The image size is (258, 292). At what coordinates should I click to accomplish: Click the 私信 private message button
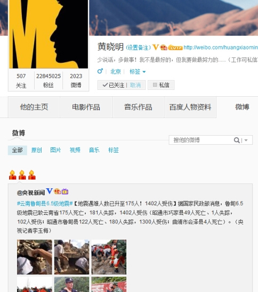click(161, 85)
